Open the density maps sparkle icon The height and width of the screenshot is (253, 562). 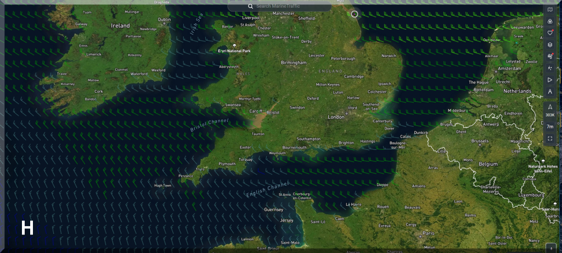[550, 68]
